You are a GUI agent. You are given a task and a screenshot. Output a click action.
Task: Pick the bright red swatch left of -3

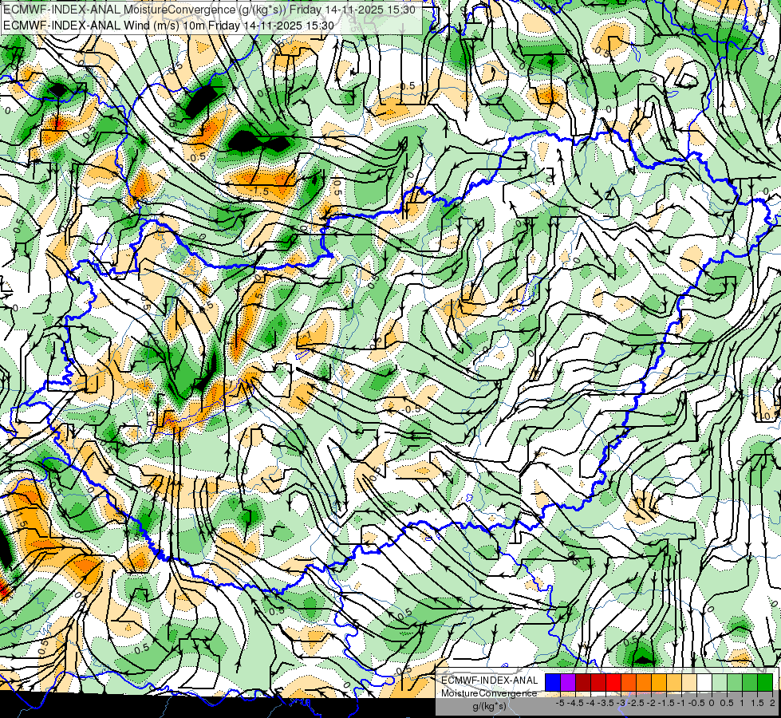pos(613,682)
